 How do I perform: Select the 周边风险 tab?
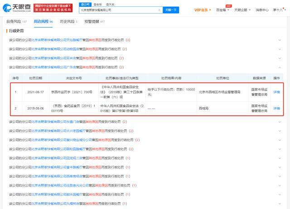tap(43, 22)
